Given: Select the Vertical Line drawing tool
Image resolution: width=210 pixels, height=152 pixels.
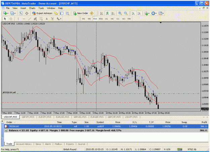Looking at the screenshot, I should pyautogui.click(x=18, y=19).
